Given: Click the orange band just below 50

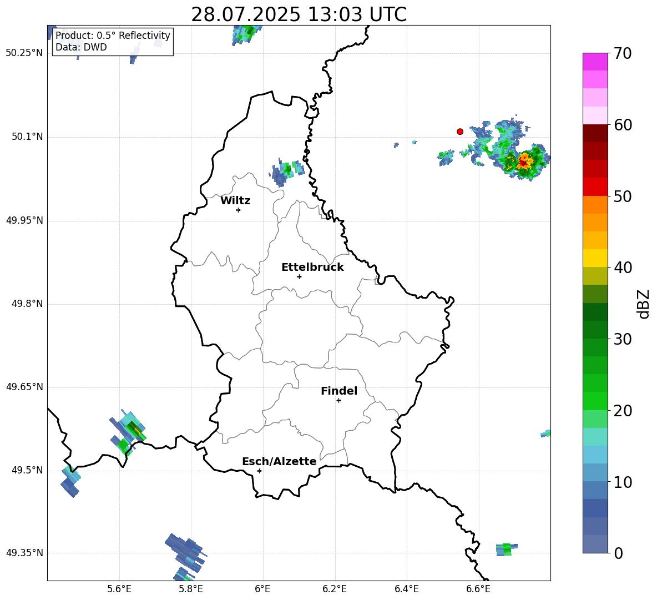Looking at the screenshot, I should pos(595,205).
